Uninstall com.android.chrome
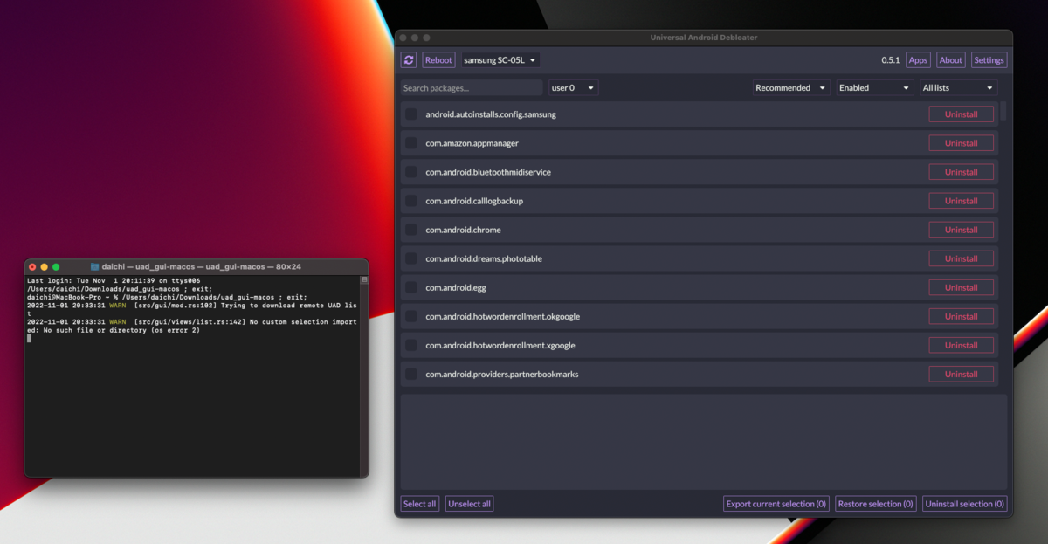Viewport: 1048px width, 544px height. 961,230
